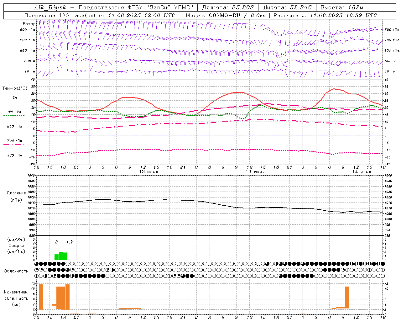The width and height of the screenshot is (401, 320).
Task: Click the 'Td 2м' dew point legend entry
Action: [15, 112]
